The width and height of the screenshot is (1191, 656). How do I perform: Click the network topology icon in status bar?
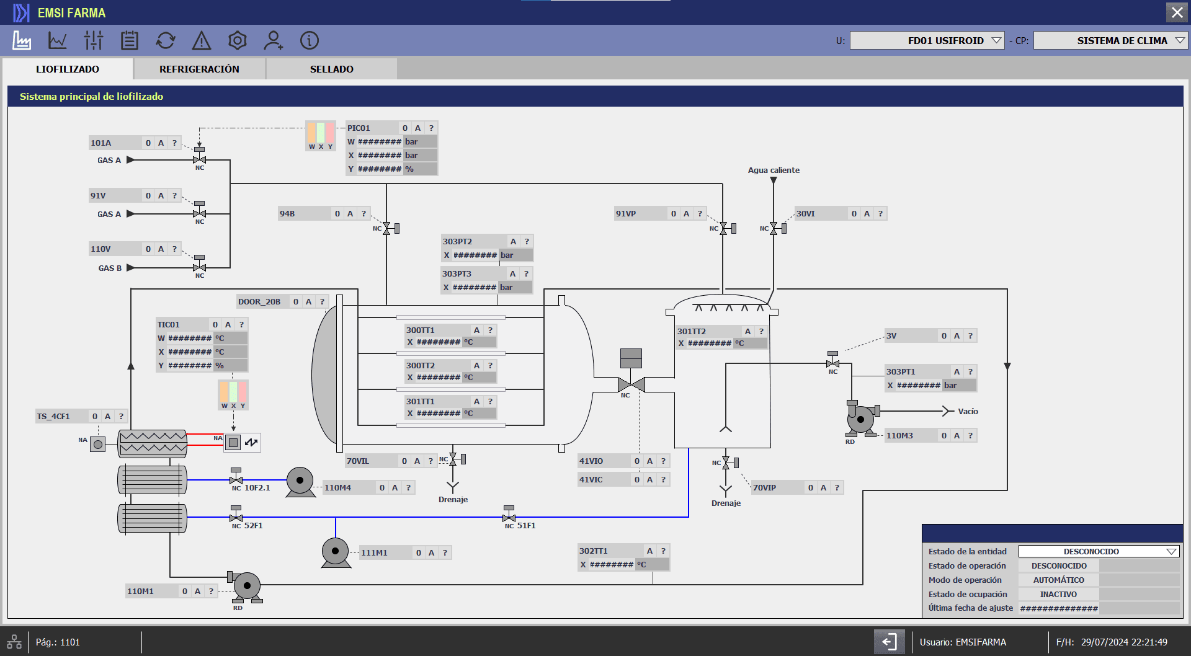pos(14,642)
